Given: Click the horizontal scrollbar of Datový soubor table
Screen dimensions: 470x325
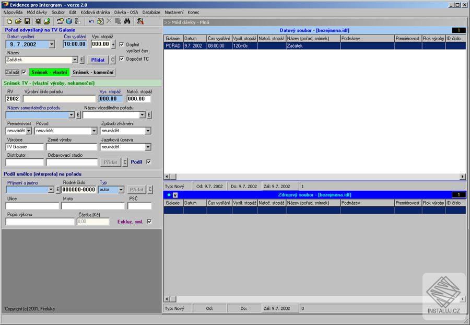Looking at the screenshot, I should (313, 177).
